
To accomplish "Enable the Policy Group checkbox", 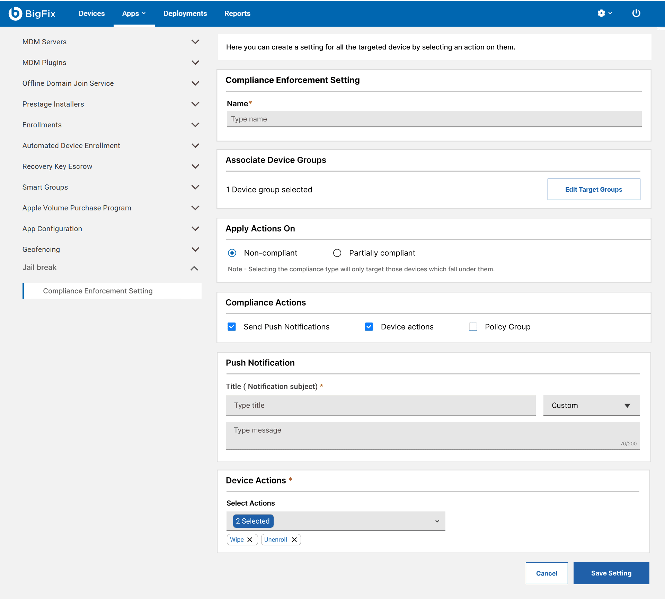I will point(473,327).
